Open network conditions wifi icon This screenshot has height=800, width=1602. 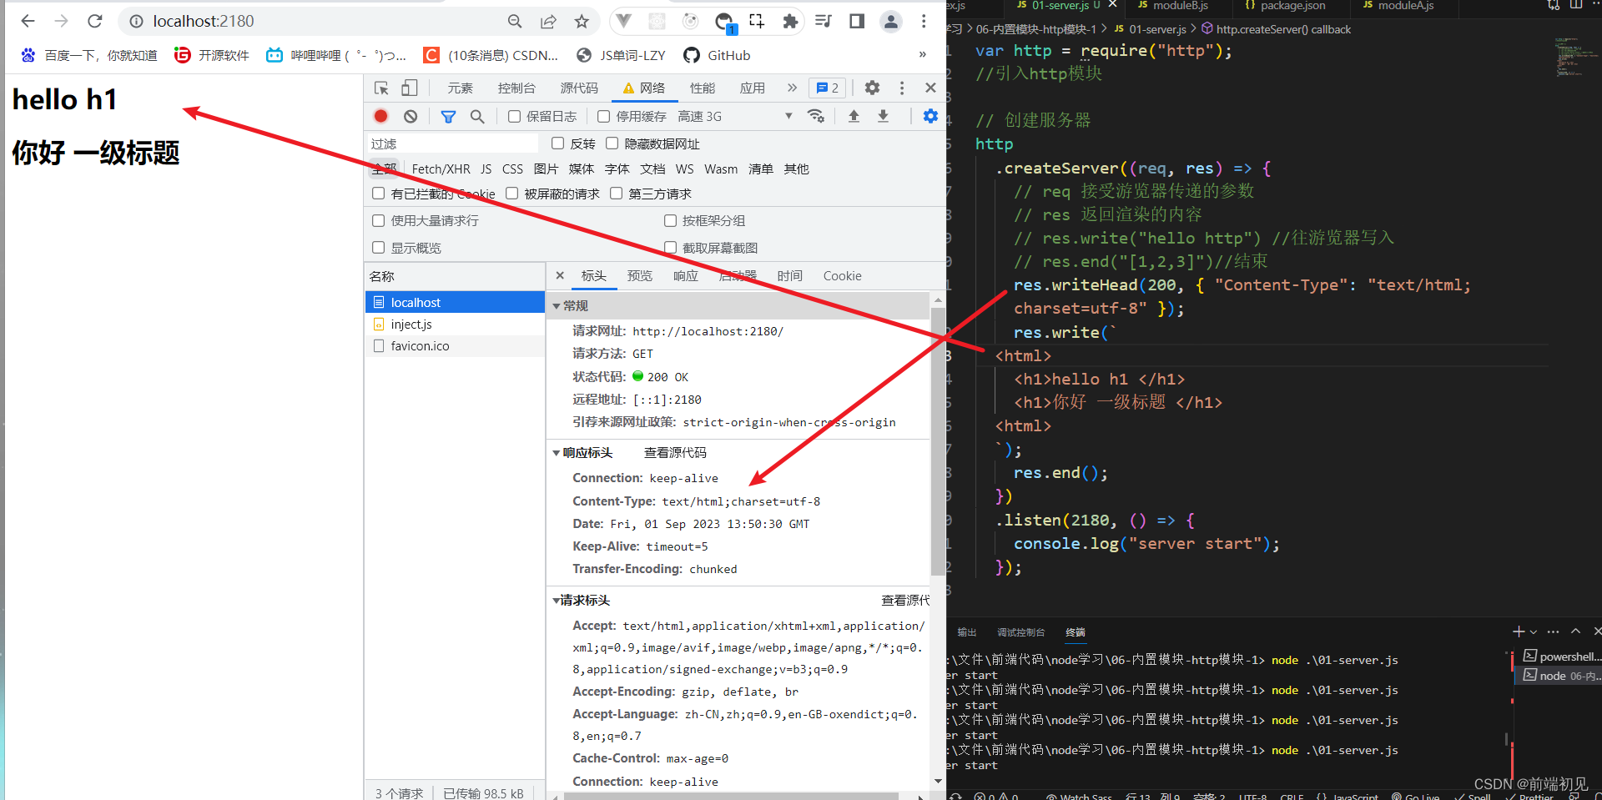click(816, 116)
